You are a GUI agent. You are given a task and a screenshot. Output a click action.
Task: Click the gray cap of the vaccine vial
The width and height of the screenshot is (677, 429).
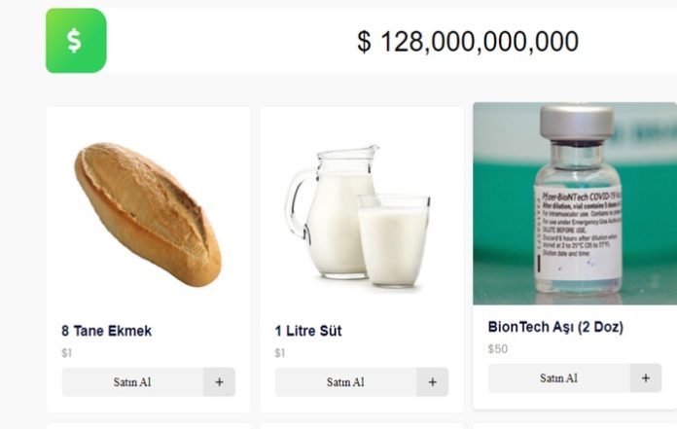577,122
